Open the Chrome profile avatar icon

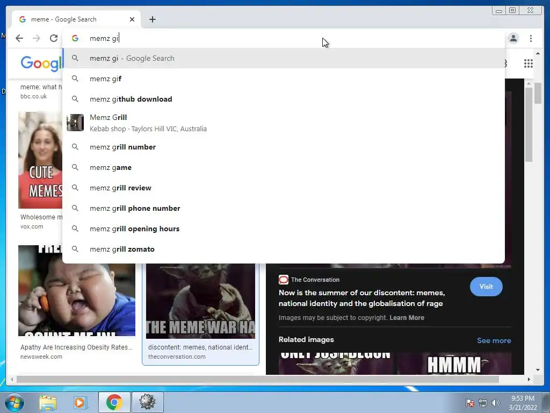(513, 38)
